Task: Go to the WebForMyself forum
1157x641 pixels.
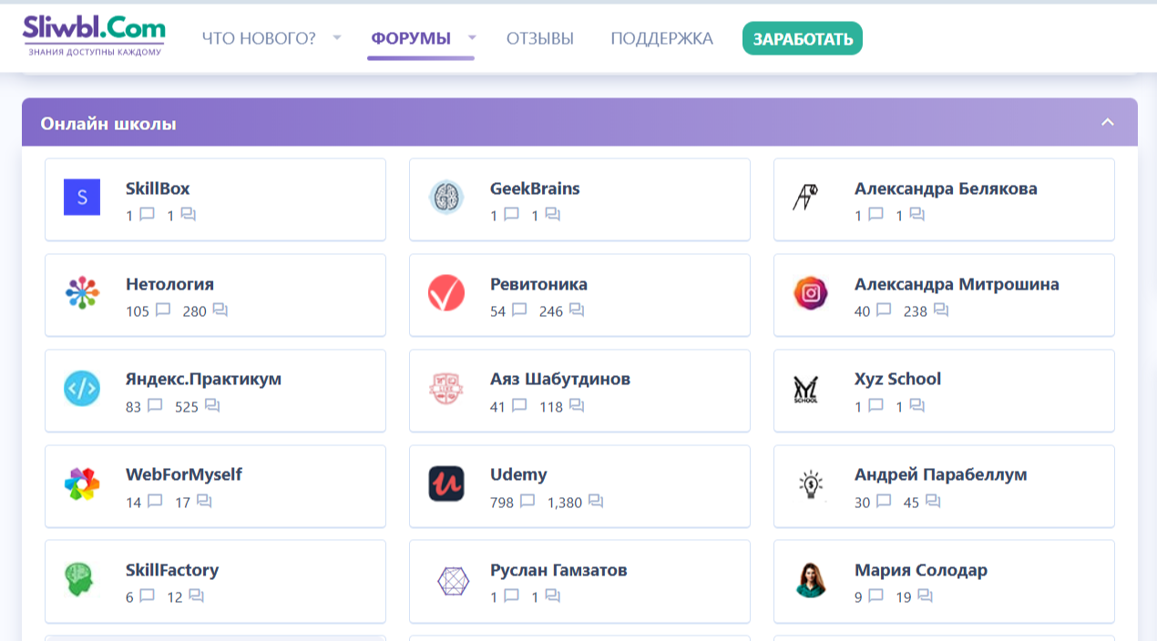Action: (x=184, y=474)
